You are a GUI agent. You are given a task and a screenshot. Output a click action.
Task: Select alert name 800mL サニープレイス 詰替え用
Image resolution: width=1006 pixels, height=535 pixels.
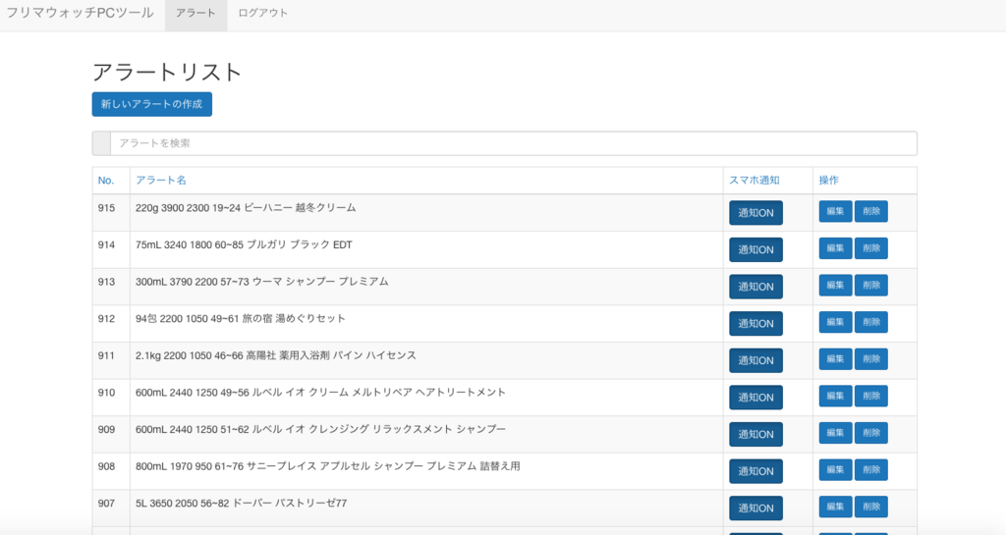pyautogui.click(x=328, y=466)
